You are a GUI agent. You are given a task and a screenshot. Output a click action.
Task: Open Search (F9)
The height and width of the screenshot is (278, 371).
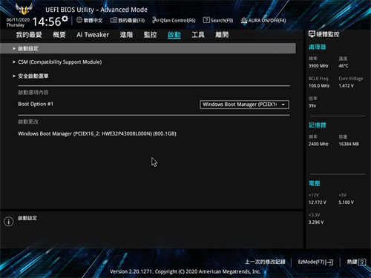[218, 20]
